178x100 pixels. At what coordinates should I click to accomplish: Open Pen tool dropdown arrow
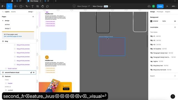point(29,6)
